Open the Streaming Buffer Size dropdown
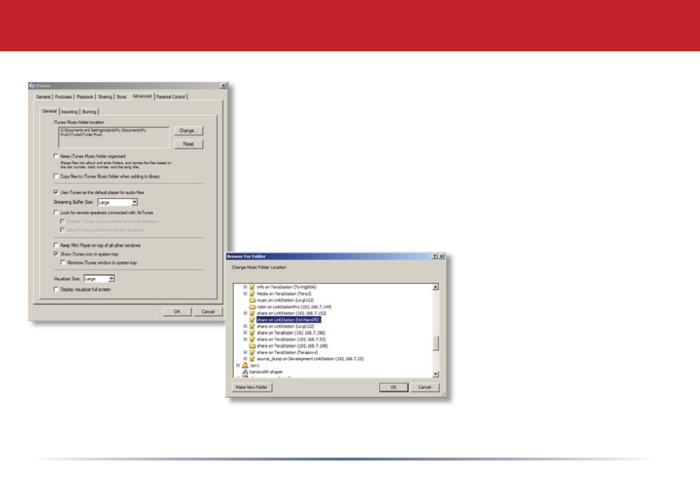Viewport: 700px width, 484px height. pyautogui.click(x=134, y=202)
